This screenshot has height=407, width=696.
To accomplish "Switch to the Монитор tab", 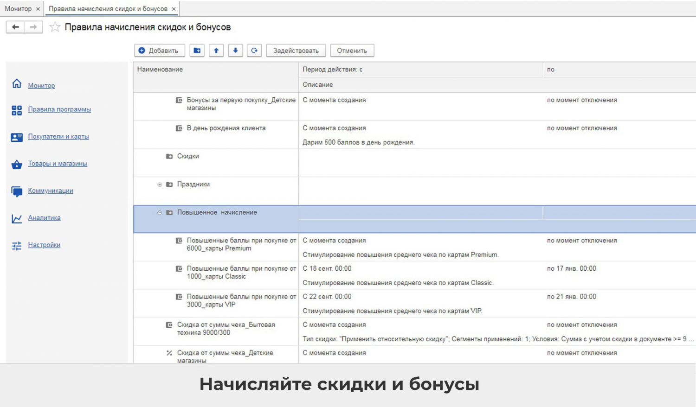I will pos(18,9).
